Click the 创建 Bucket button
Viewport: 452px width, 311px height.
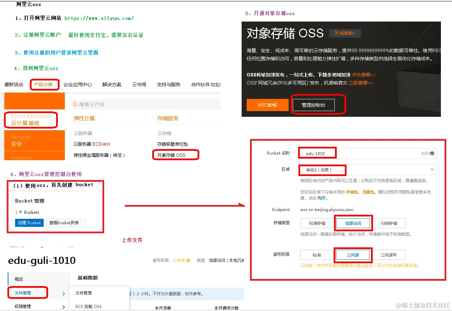click(x=29, y=223)
